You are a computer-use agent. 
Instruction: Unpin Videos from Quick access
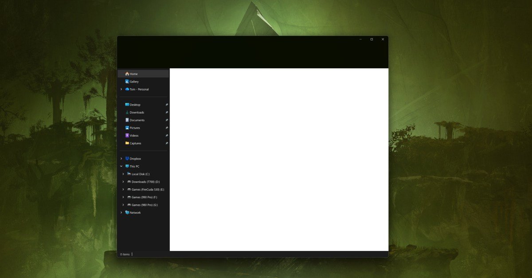167,135
